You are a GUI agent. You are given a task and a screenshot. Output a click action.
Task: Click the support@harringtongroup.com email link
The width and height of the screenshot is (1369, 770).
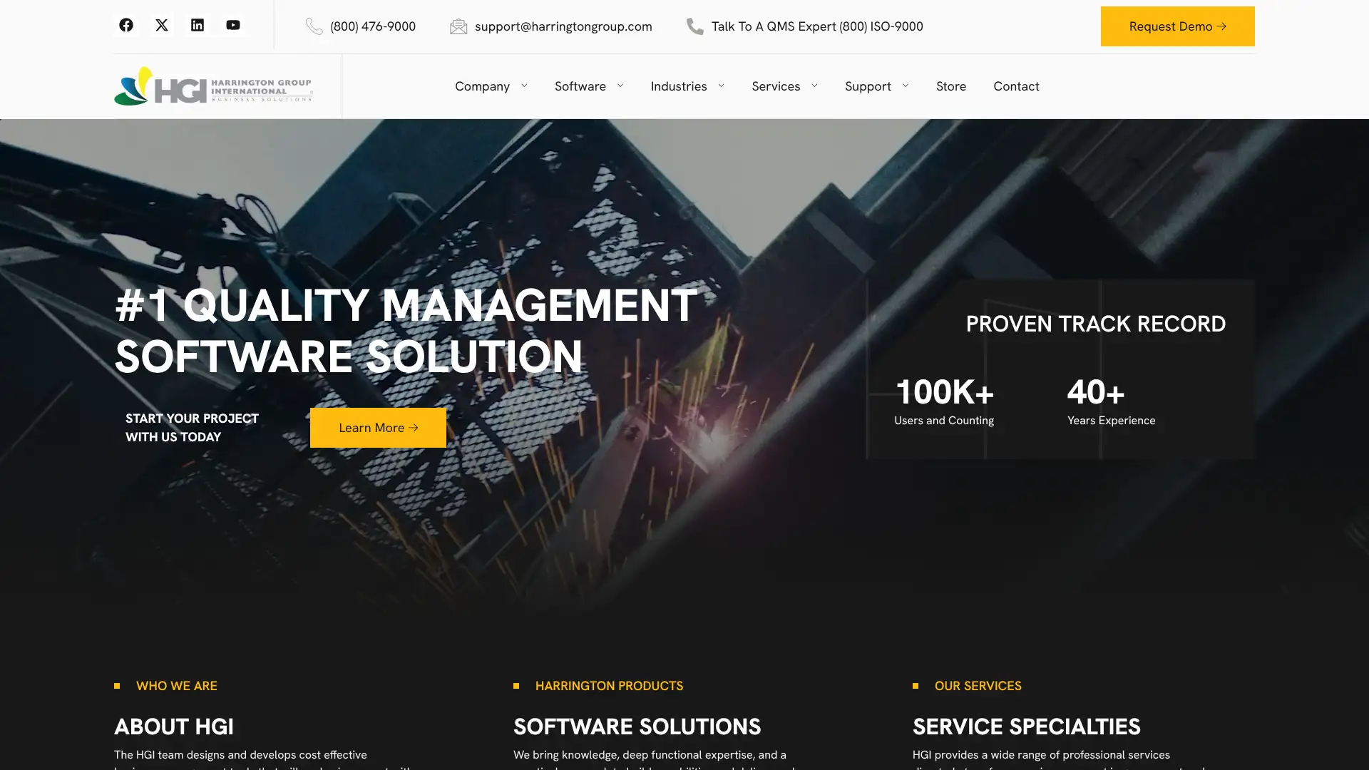563,26
